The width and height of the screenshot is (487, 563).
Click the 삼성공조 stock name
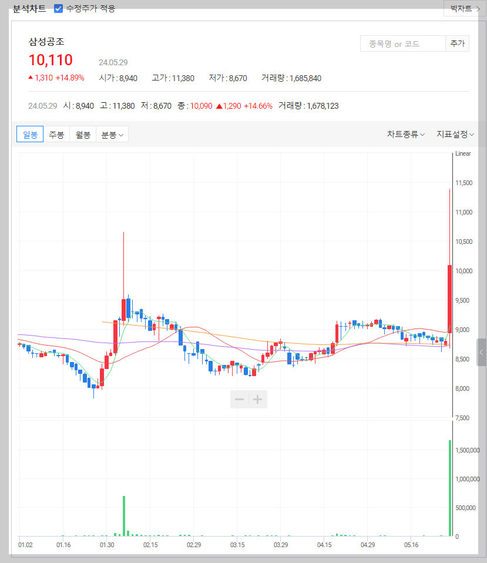46,42
